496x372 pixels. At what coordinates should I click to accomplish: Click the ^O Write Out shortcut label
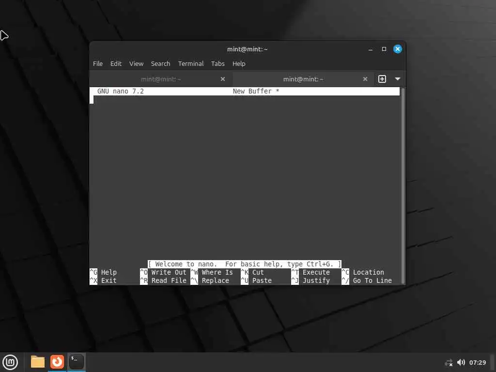tap(163, 272)
